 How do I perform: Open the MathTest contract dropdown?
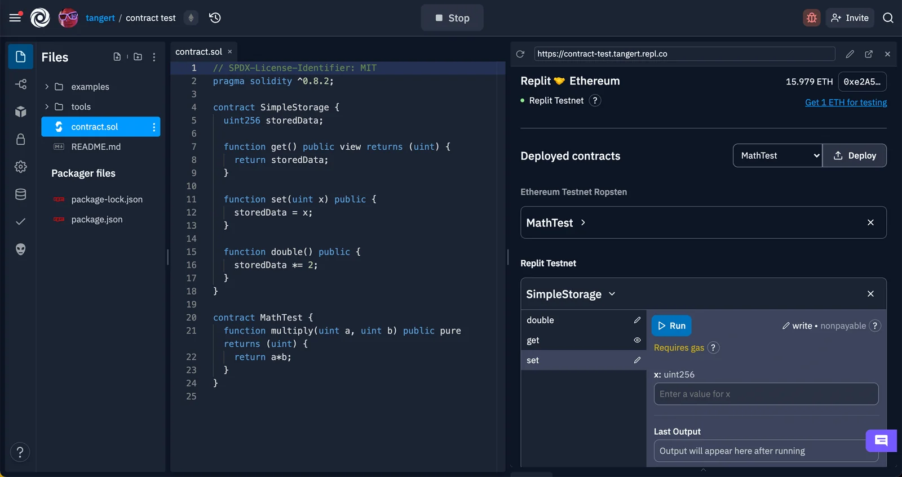[x=777, y=155]
